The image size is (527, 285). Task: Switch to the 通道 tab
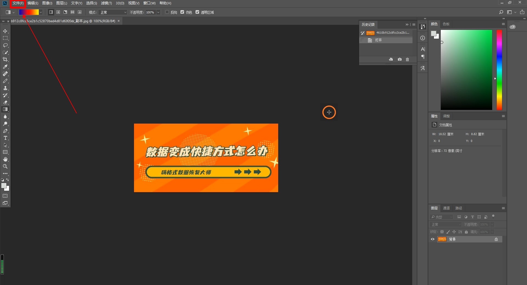(x=446, y=208)
